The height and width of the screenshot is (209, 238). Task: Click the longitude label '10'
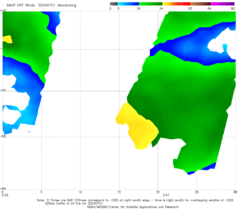(80, 192)
